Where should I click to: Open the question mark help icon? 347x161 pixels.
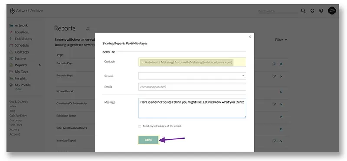tap(321, 10)
